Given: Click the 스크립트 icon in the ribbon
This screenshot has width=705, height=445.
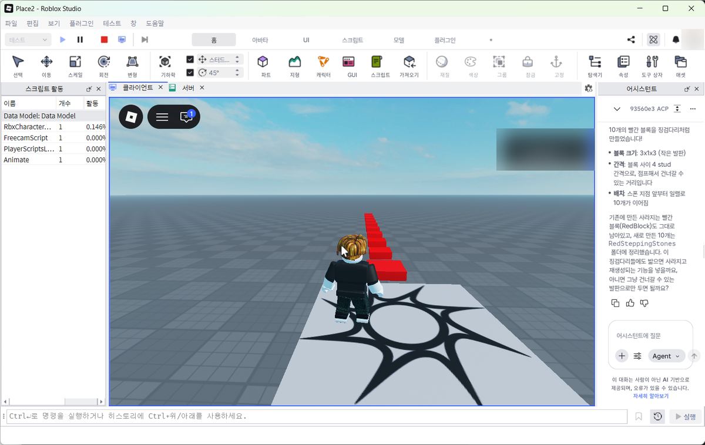Looking at the screenshot, I should coord(380,66).
